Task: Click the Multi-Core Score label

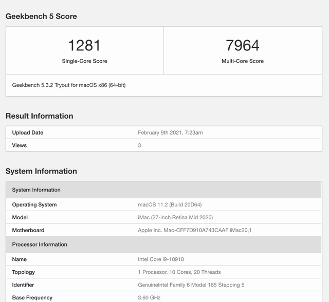Action: pos(243,61)
